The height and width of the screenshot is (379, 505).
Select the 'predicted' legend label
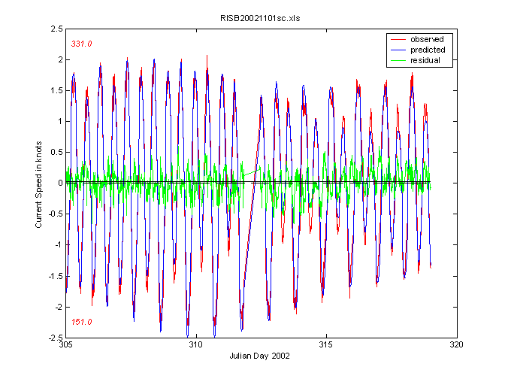click(x=427, y=50)
